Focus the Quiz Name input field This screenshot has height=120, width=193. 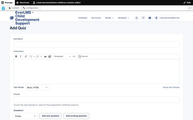tap(96, 44)
